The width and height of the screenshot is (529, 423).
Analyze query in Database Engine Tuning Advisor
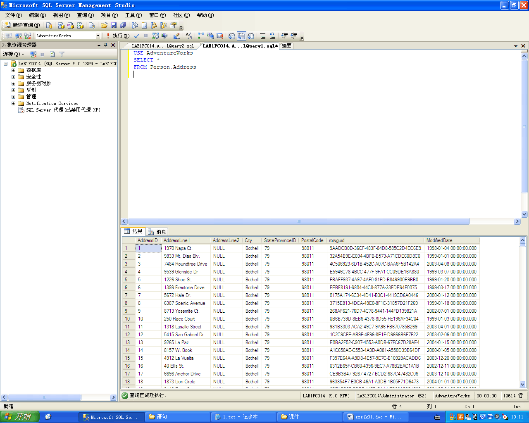[x=164, y=36]
